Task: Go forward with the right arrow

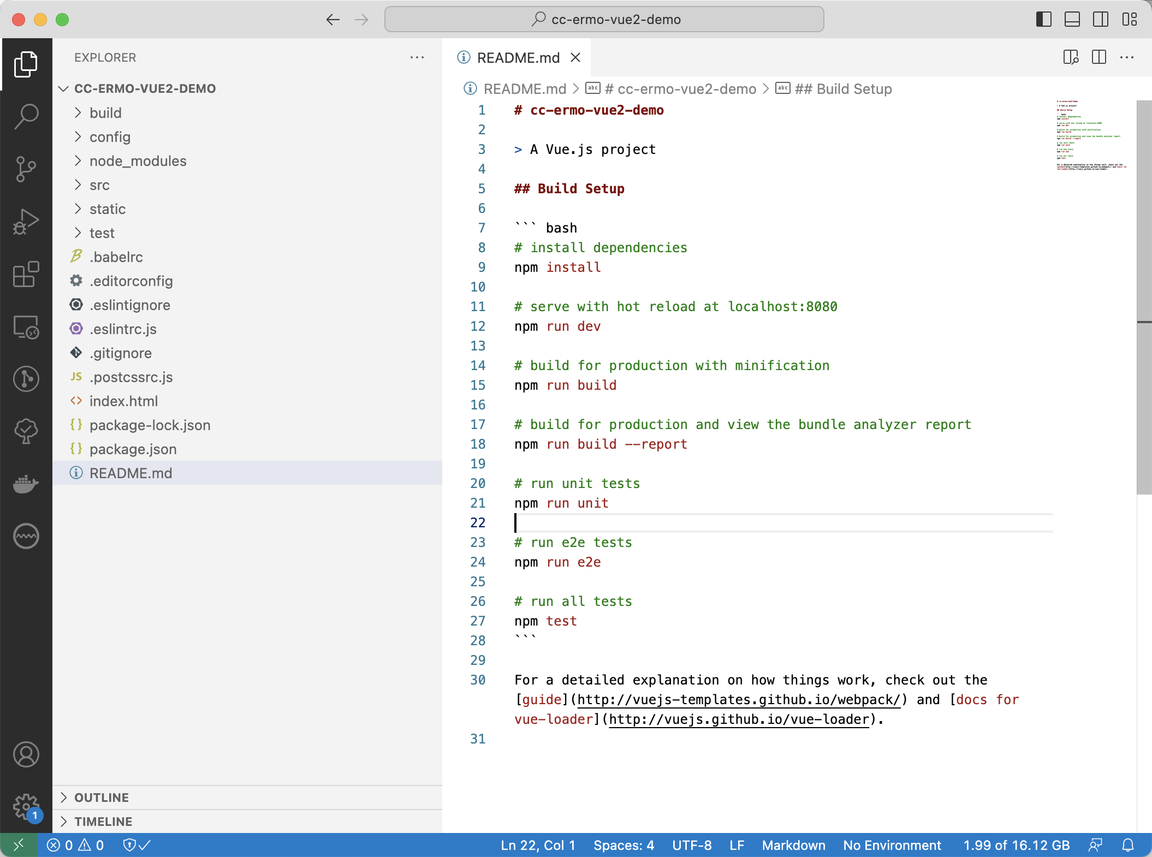Action: tap(361, 20)
